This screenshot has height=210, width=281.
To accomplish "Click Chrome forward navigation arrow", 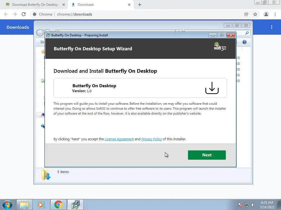I will (15, 14).
